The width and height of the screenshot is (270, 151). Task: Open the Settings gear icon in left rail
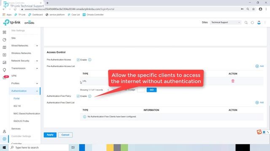[x=5, y=139]
